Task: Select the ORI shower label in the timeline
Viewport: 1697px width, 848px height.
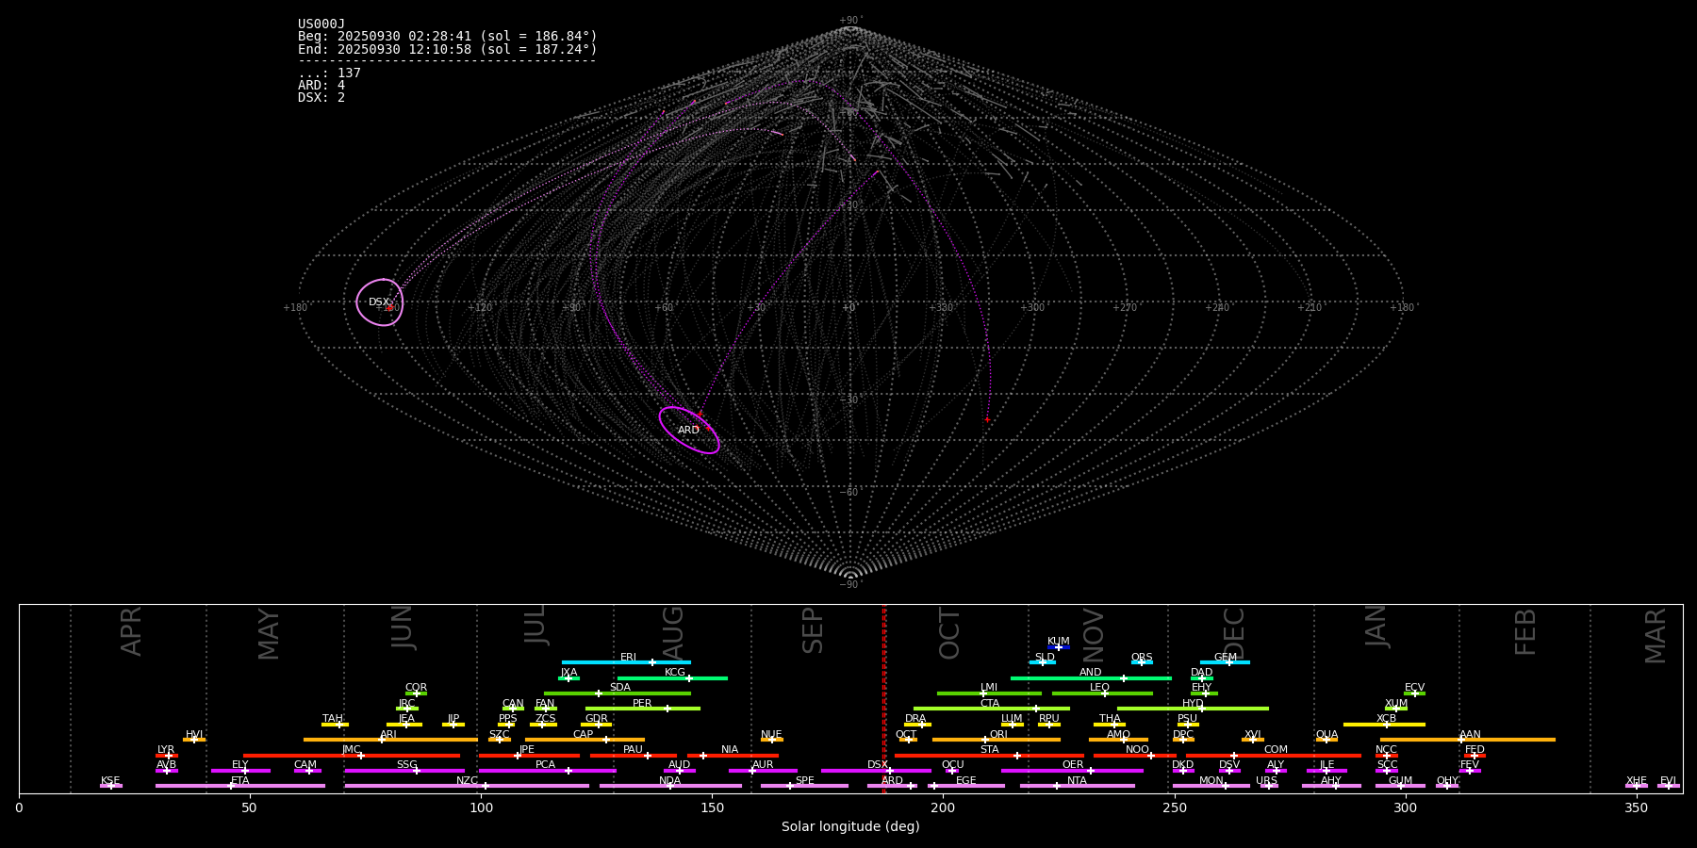Action: (x=998, y=735)
